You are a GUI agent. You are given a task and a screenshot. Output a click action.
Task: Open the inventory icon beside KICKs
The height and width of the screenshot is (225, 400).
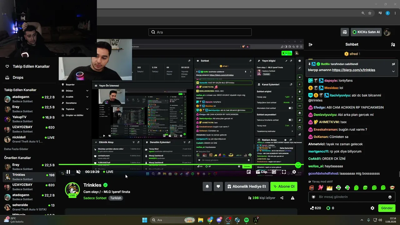(x=345, y=32)
